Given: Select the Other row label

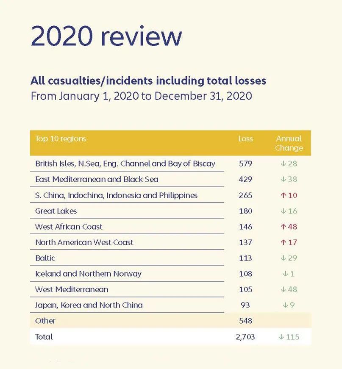Looking at the screenshot, I should point(45,321).
